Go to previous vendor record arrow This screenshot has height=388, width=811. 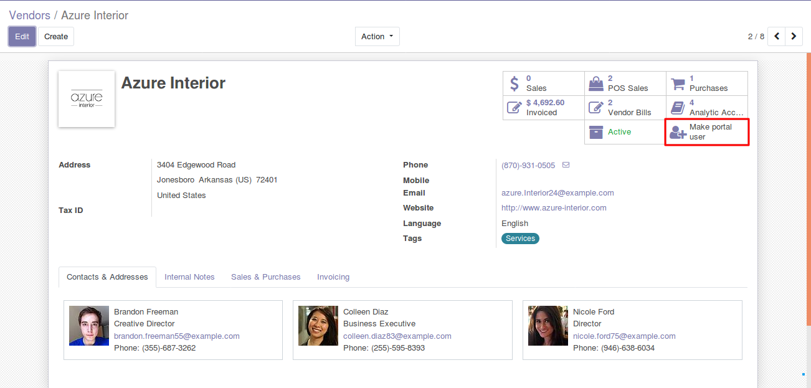point(776,37)
